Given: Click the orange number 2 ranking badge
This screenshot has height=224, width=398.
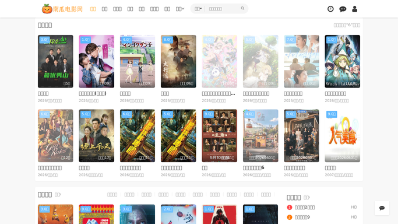Looking at the screenshot, I should pos(290,217).
